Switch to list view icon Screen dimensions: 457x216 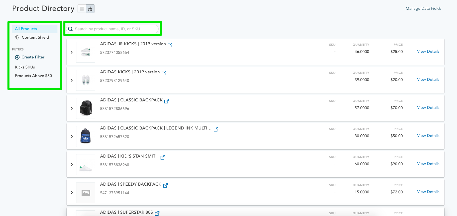pos(82,9)
